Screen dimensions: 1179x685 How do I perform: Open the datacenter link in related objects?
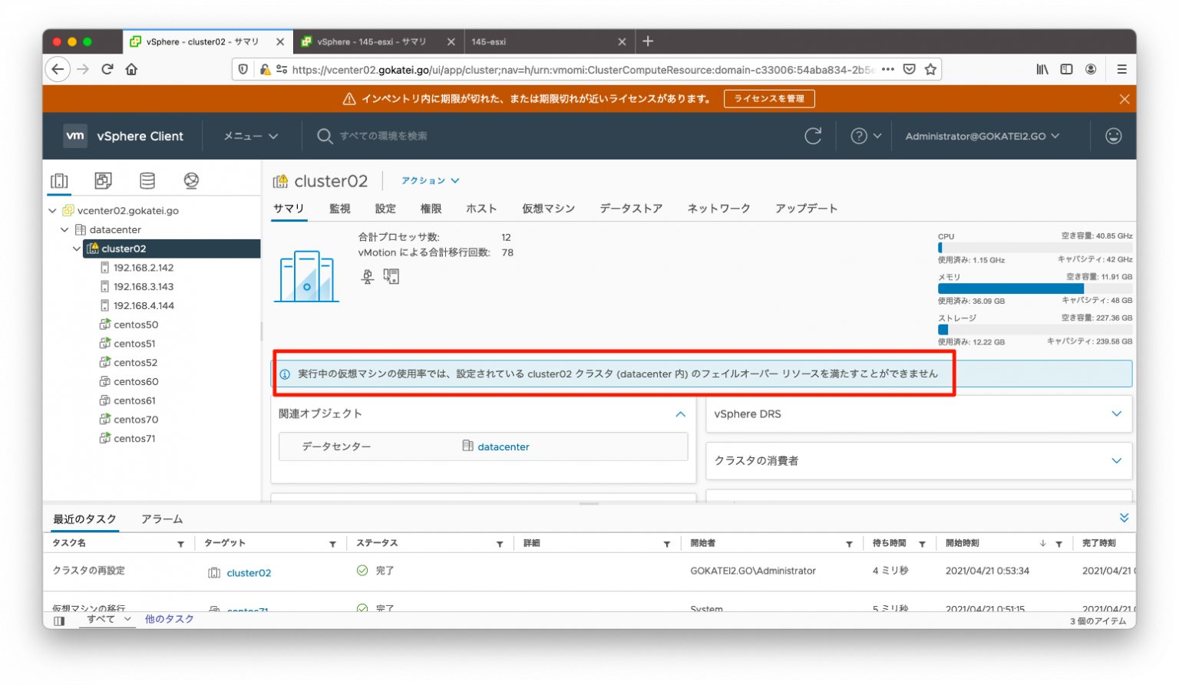[x=504, y=446]
